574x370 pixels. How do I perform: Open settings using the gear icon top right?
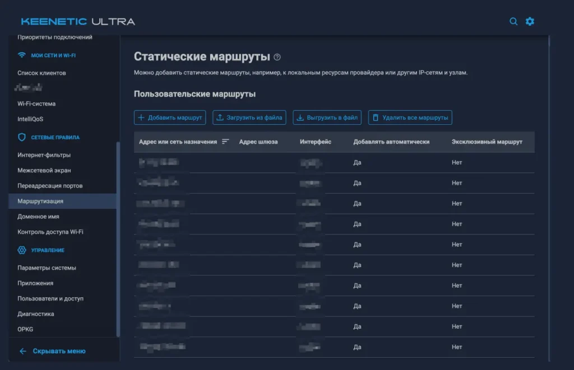click(530, 21)
